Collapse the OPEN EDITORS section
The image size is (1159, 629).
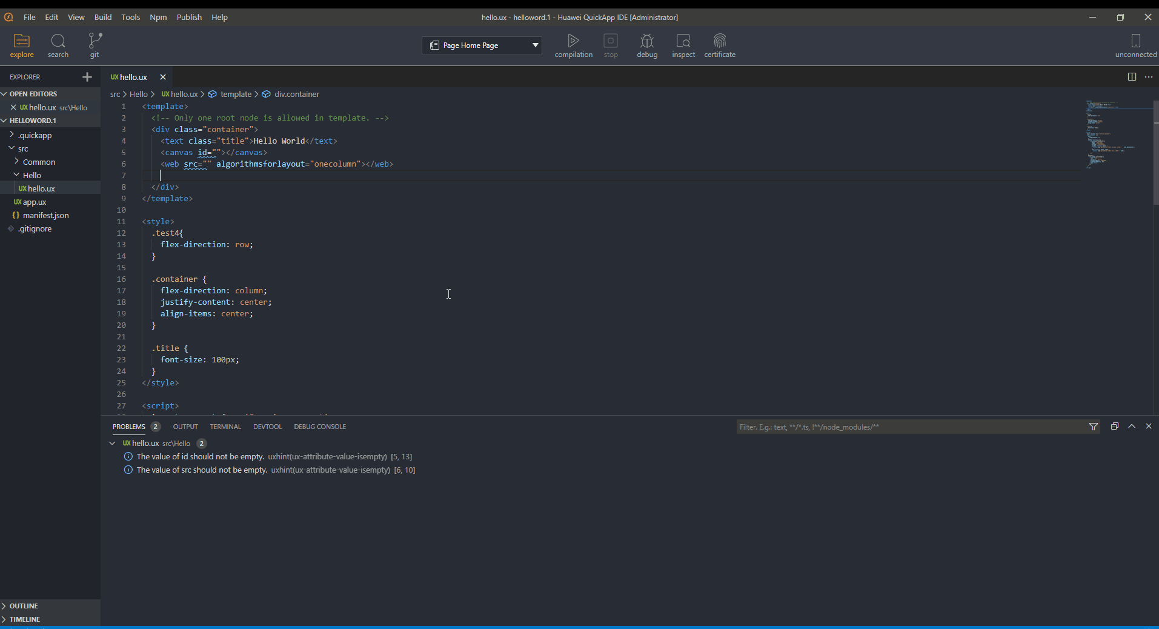(x=50, y=94)
